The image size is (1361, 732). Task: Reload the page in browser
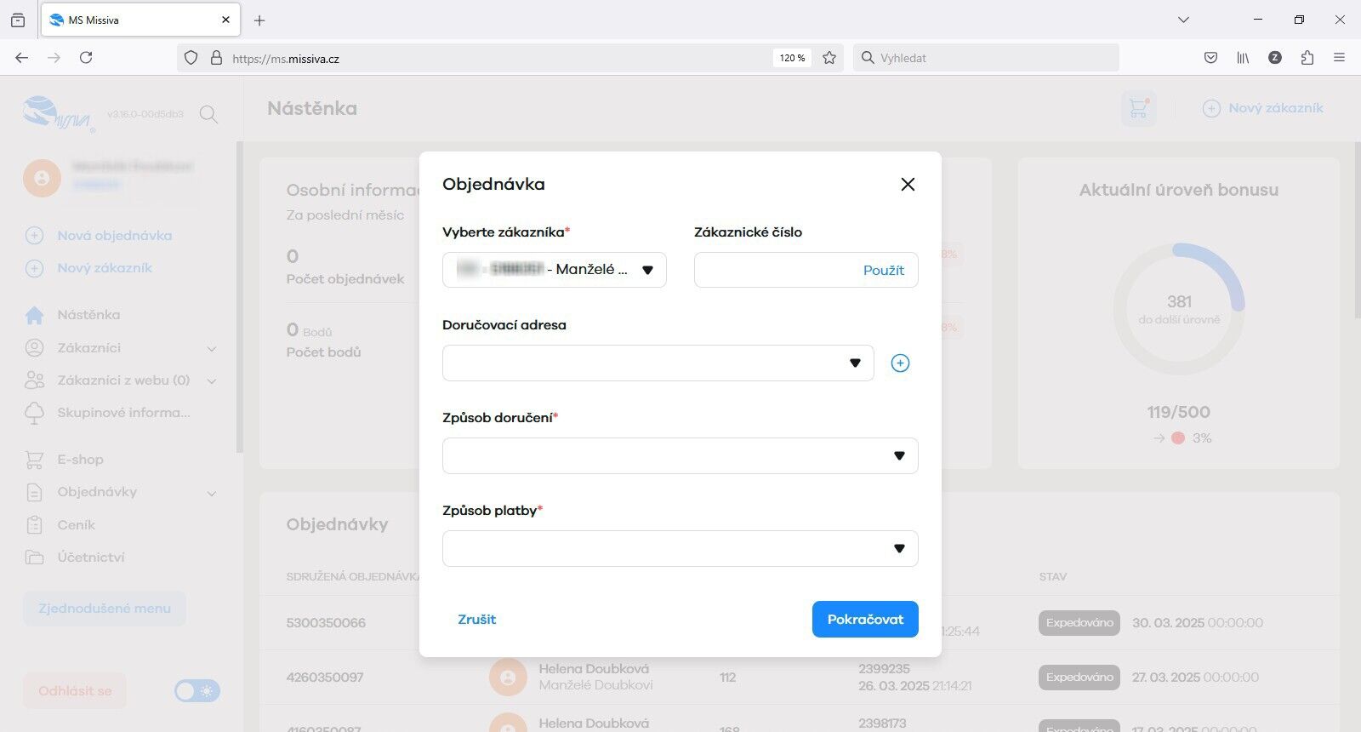pos(86,58)
